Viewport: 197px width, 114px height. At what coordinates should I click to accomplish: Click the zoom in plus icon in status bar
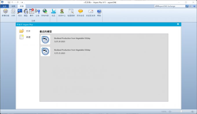(192, 111)
